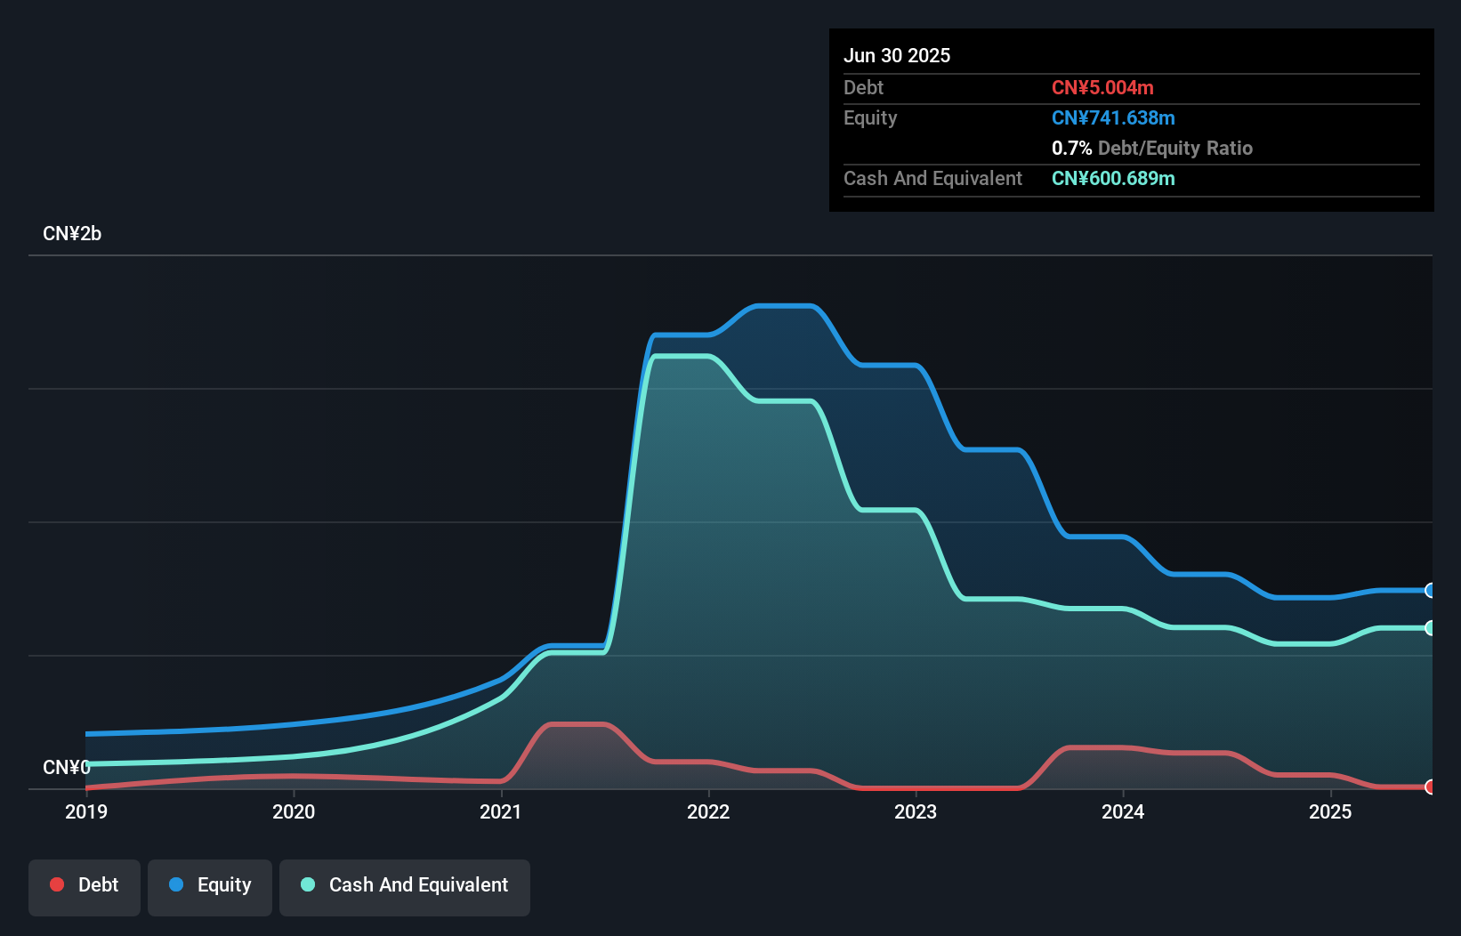Screen dimensions: 1461x936
Task: Click the CN¥0 y-axis label
Action: (x=66, y=767)
